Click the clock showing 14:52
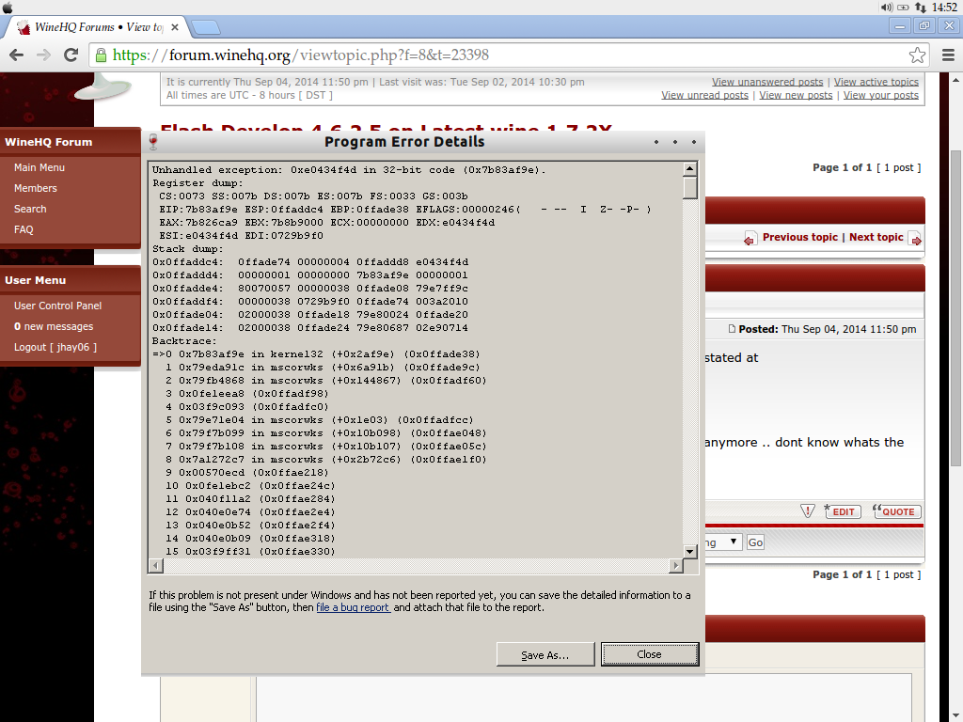The height and width of the screenshot is (722, 963). tap(944, 8)
